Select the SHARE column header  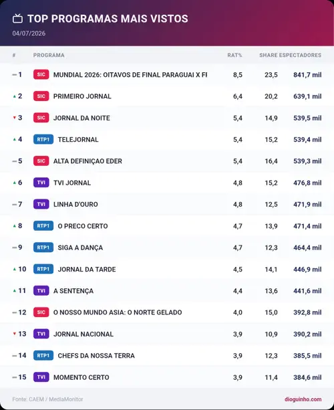click(269, 55)
